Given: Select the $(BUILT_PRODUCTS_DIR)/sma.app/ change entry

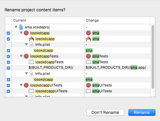Looking at the screenshot, I should [116, 67].
